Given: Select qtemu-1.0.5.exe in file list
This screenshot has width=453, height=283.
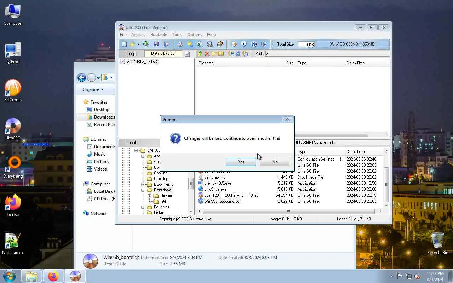Looking at the screenshot, I should tap(217, 183).
